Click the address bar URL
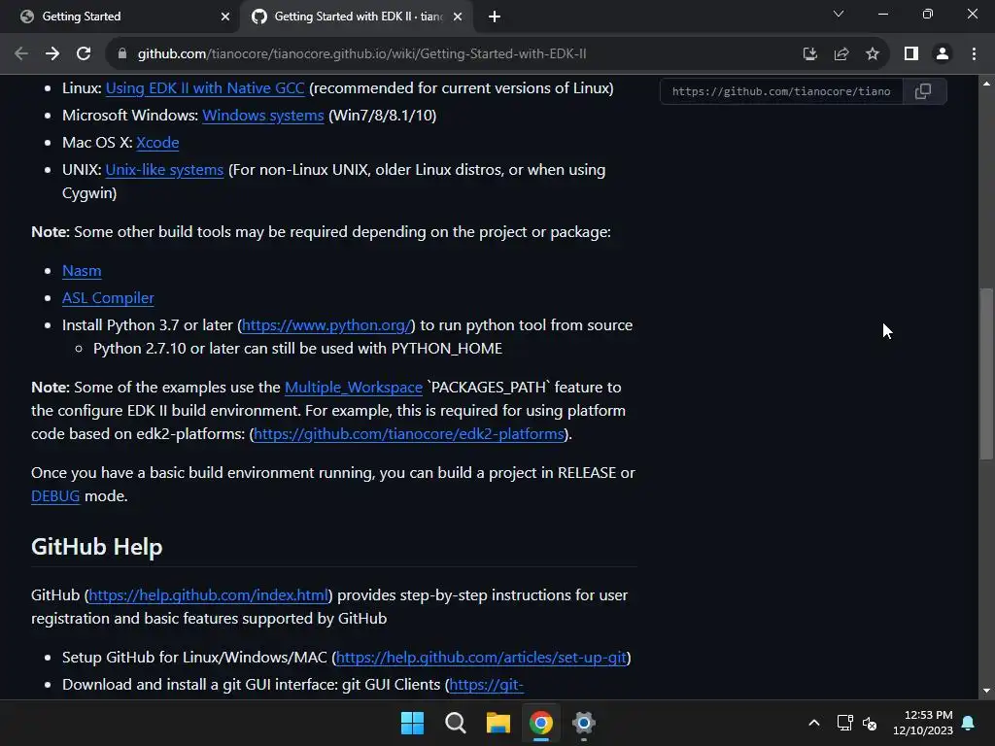995x746 pixels. [361, 54]
